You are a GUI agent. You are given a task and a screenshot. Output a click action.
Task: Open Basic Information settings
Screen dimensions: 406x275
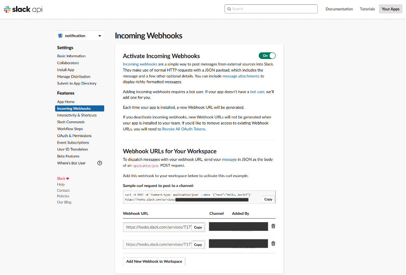coord(71,56)
